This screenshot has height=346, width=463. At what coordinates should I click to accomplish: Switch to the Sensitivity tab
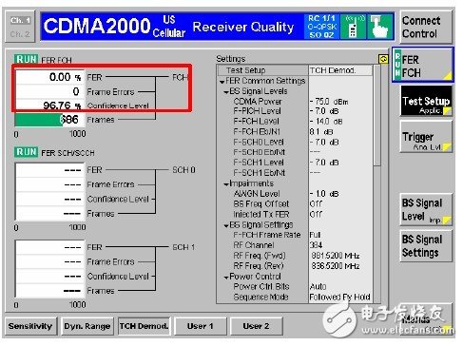tap(30, 326)
